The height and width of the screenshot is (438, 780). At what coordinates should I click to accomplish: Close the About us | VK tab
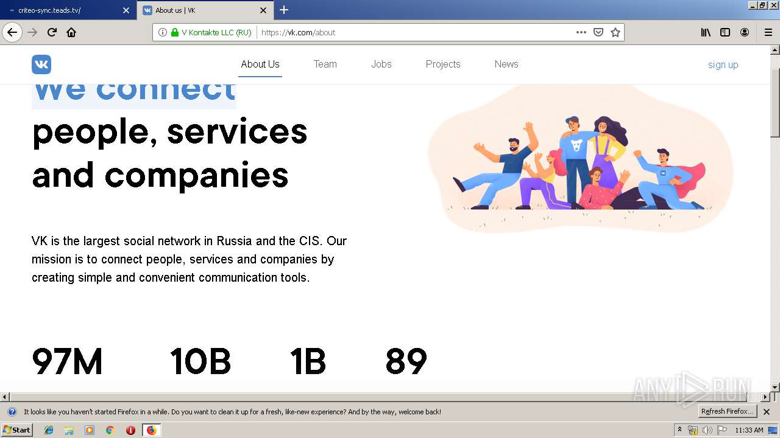click(x=263, y=10)
